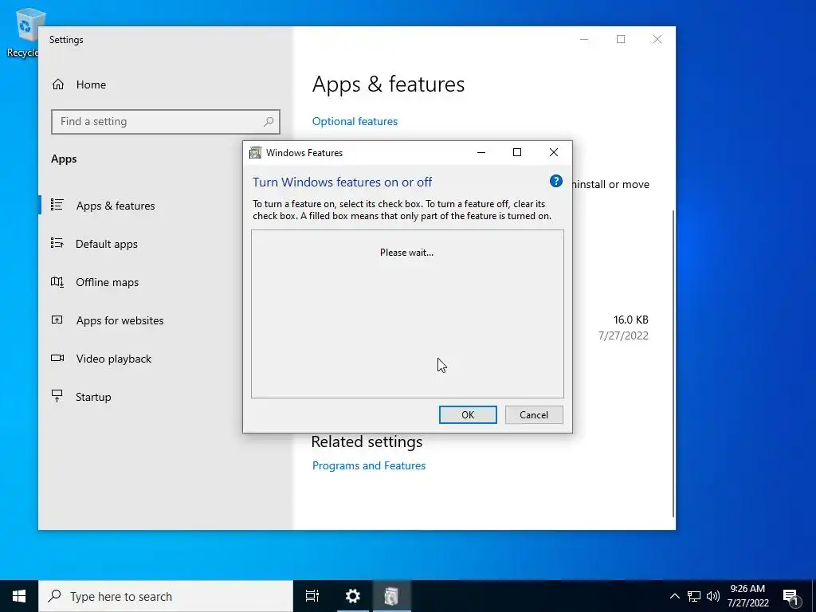Viewport: 816px width, 612px height.
Task: Open Task View from the taskbar
Action: tap(312, 596)
